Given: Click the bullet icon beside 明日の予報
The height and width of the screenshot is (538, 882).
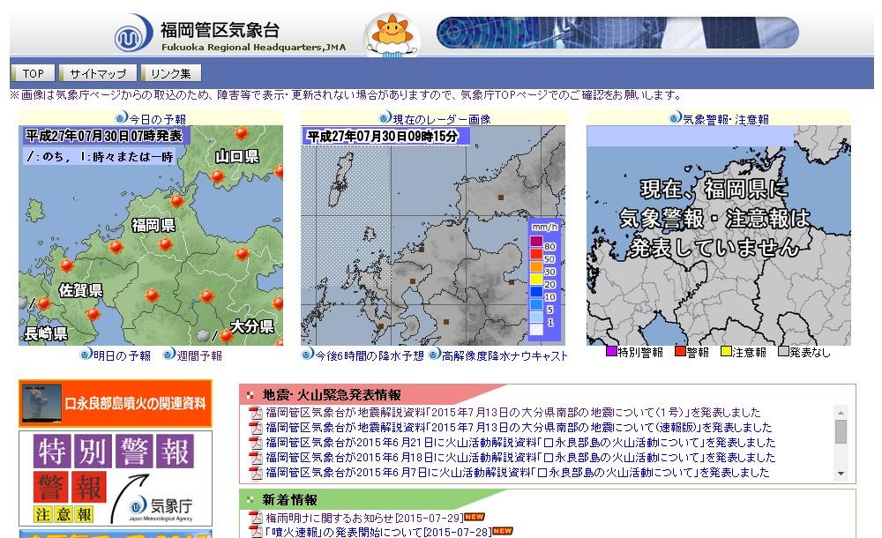Looking at the screenshot, I should (86, 355).
